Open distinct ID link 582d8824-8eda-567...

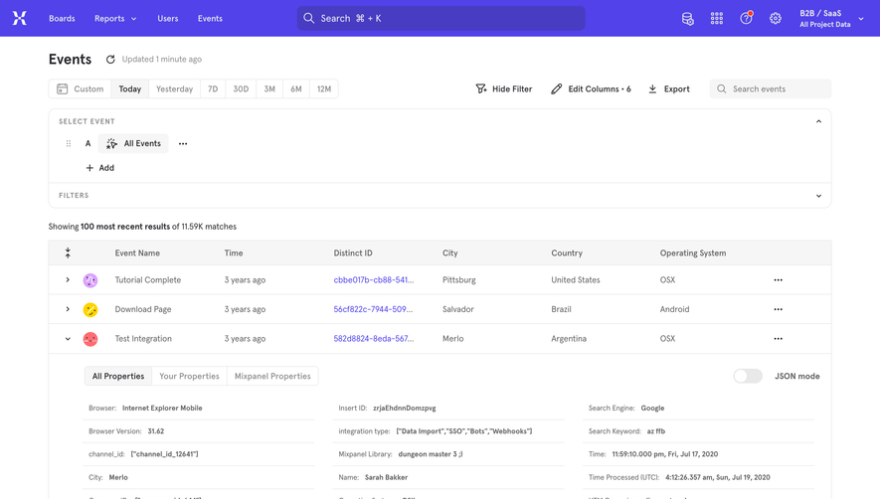pos(373,339)
